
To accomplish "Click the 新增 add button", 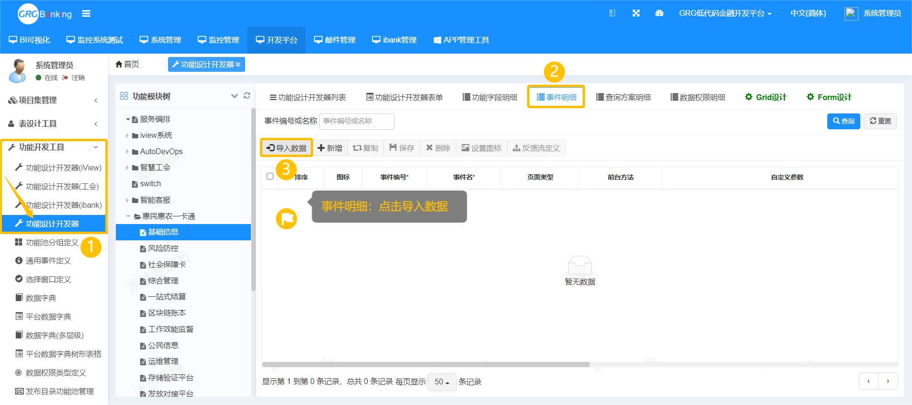I will [x=330, y=148].
